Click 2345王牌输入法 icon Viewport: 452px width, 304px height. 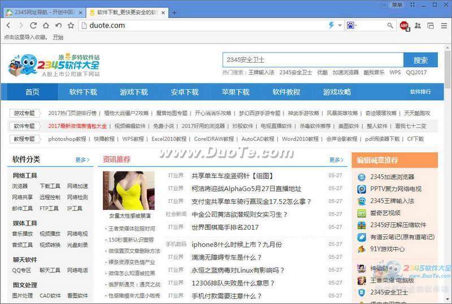click(362, 201)
